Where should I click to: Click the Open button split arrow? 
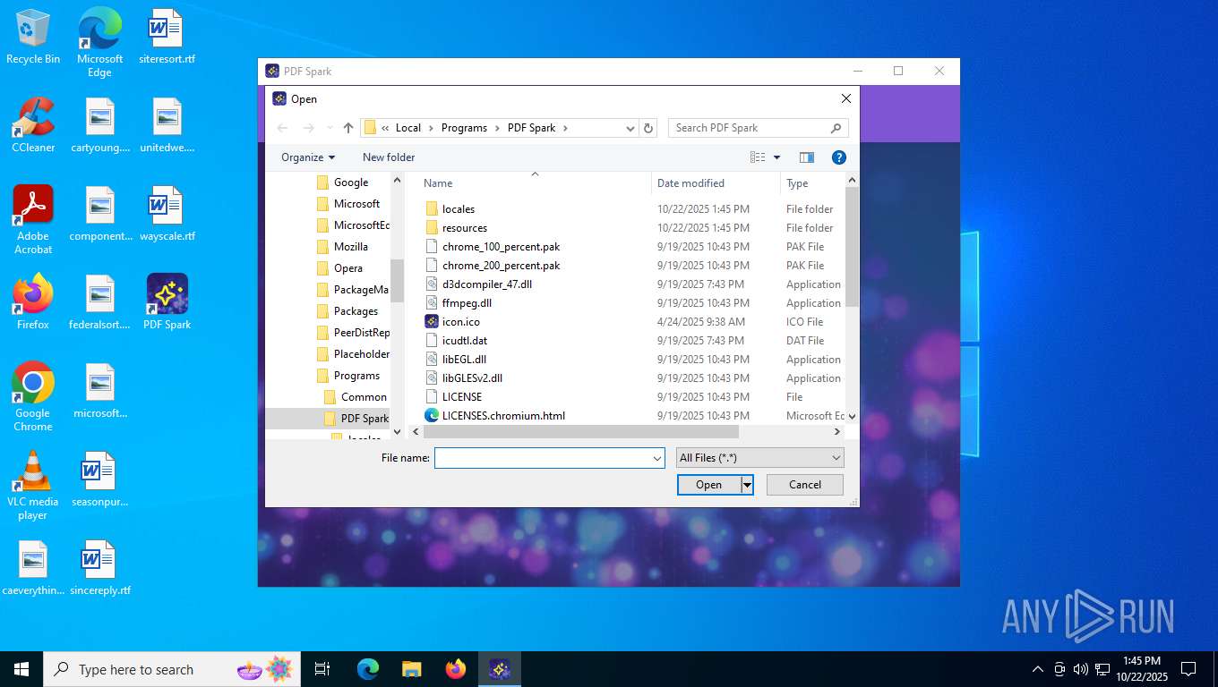coord(747,485)
